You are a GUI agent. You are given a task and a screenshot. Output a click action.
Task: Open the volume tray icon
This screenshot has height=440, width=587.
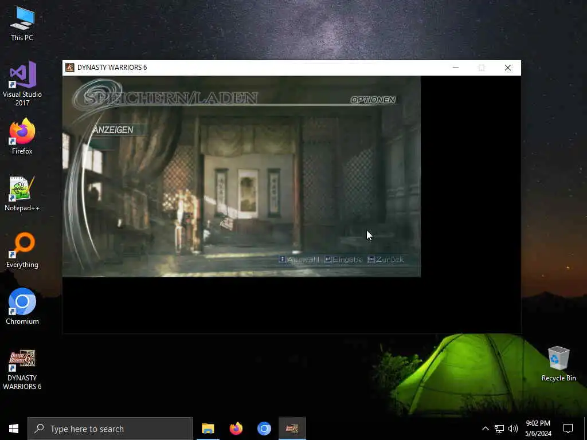(513, 429)
